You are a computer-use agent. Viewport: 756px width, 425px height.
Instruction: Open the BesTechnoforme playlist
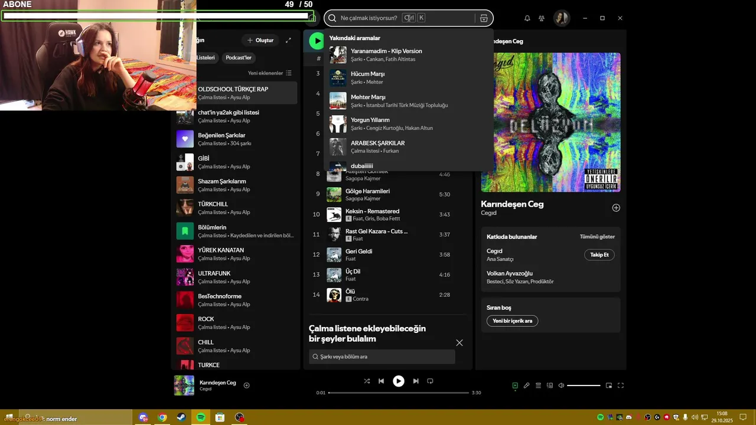(x=236, y=300)
